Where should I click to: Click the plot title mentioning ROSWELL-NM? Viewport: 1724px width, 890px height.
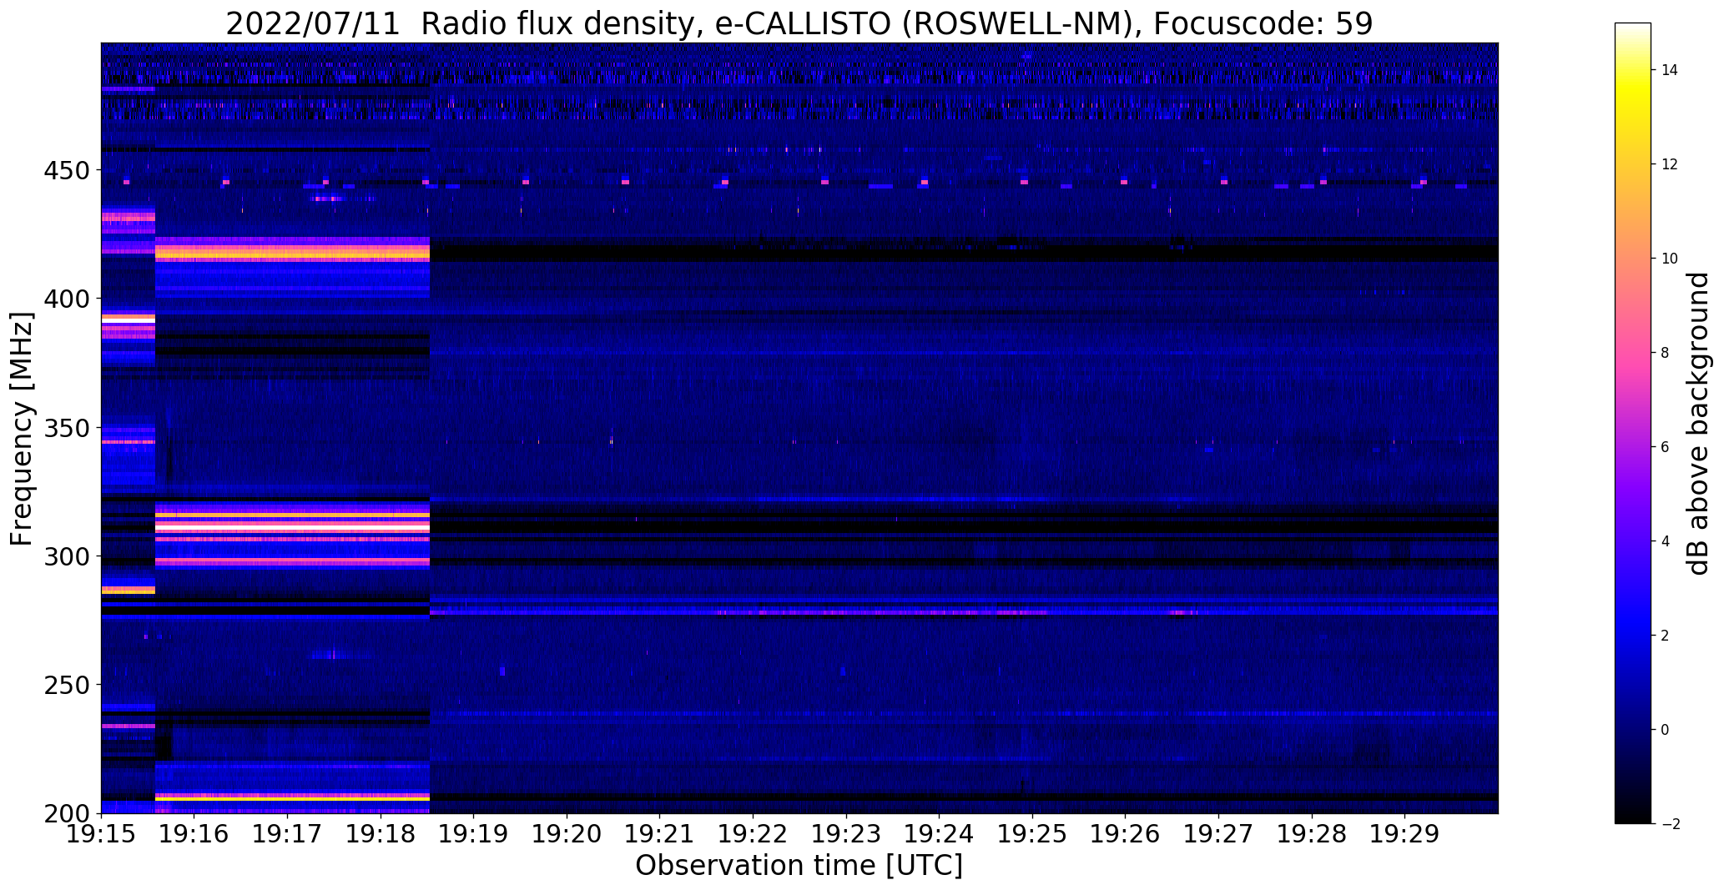[799, 23]
